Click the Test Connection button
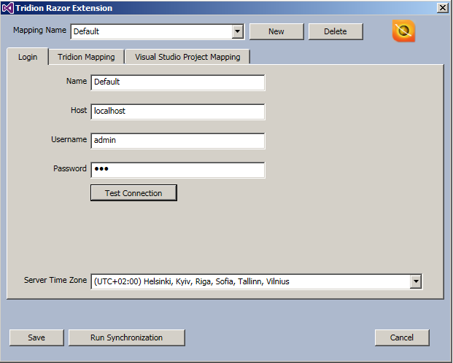Image resolution: width=453 pixels, height=363 pixels. click(x=133, y=193)
